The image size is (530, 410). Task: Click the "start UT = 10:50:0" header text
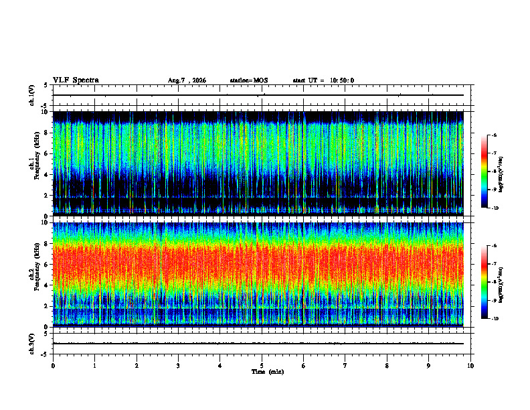[x=323, y=80]
